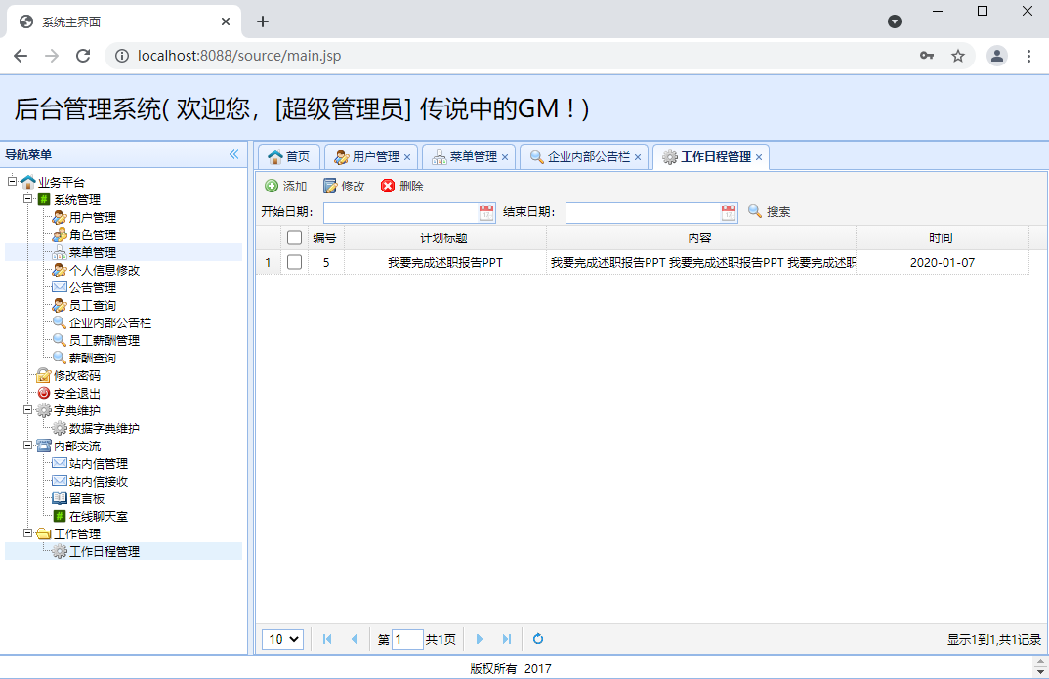Collapse the 系统管理 tree node
Image resolution: width=1049 pixels, height=679 pixels.
pos(27,199)
